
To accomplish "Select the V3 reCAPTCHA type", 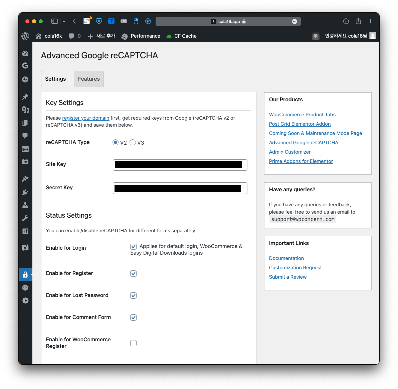I will coord(133,143).
